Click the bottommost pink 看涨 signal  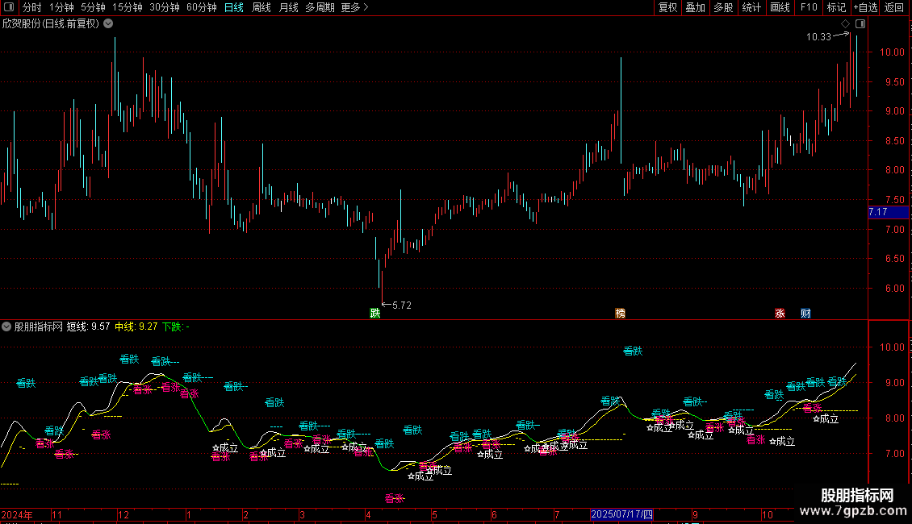[x=395, y=498]
